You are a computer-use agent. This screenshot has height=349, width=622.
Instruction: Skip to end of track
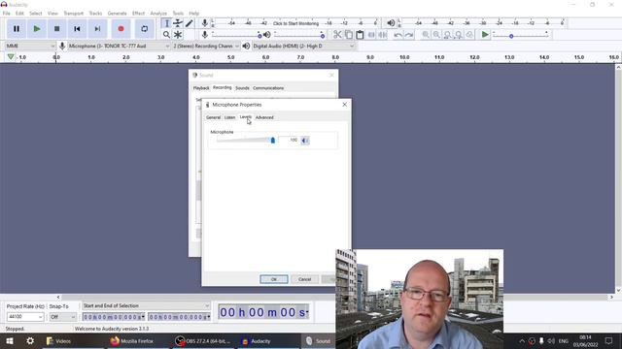pos(97,29)
